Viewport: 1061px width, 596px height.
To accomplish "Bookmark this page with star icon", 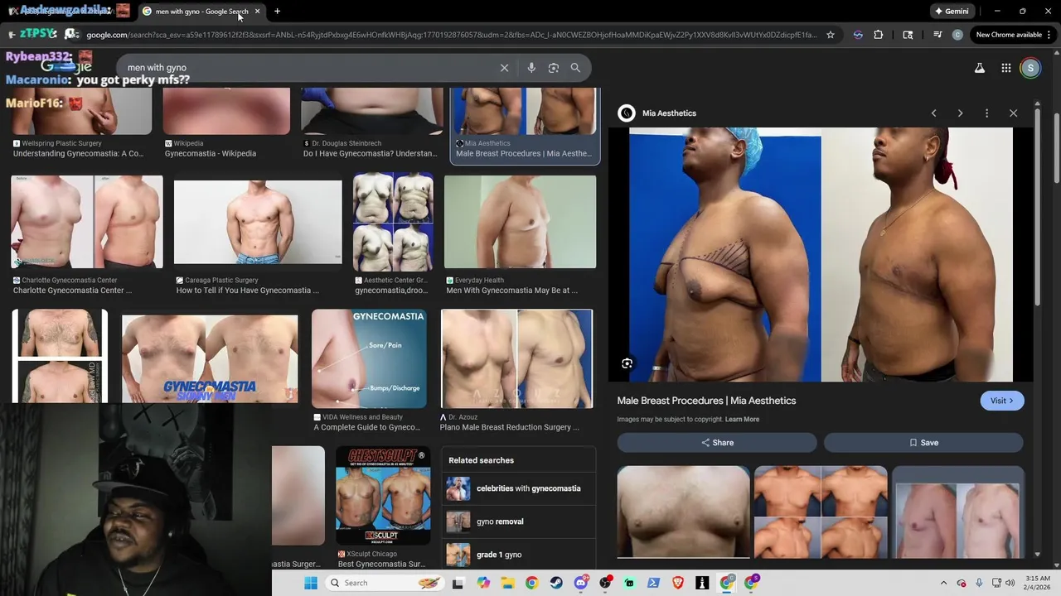I will coord(830,35).
